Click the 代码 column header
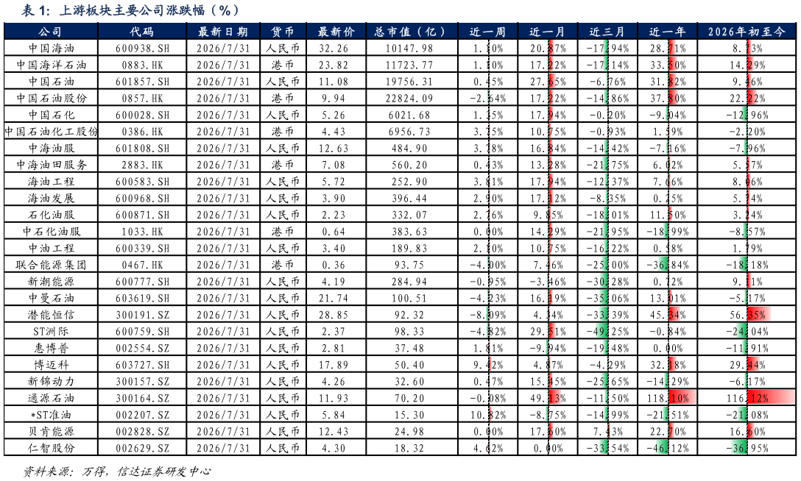This screenshot has height=481, width=801. (x=142, y=32)
